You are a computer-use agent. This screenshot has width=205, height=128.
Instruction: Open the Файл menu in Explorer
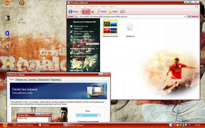[70, 6]
